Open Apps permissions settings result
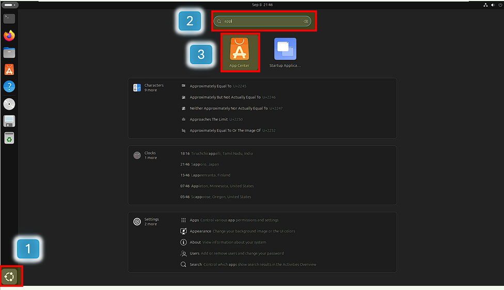 (x=234, y=220)
